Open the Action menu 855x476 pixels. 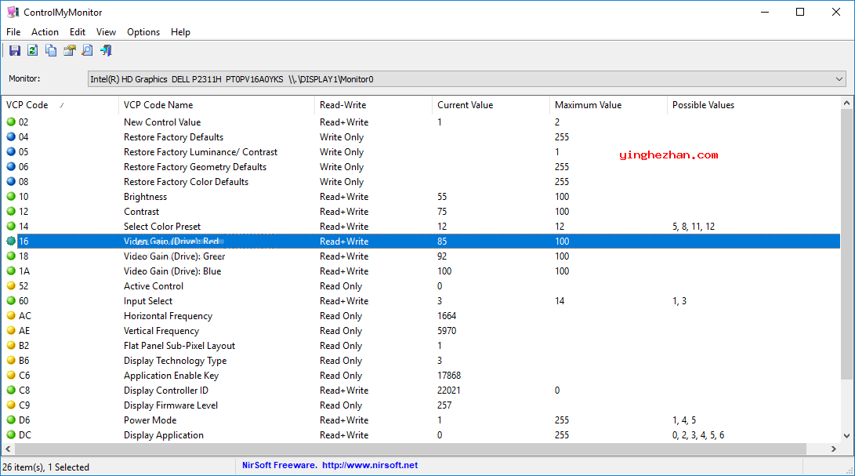point(45,32)
